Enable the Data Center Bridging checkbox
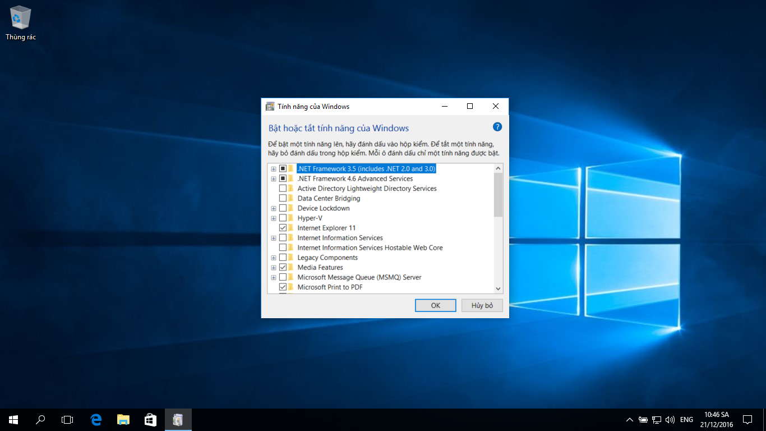Viewport: 766px width, 431px height. click(283, 198)
